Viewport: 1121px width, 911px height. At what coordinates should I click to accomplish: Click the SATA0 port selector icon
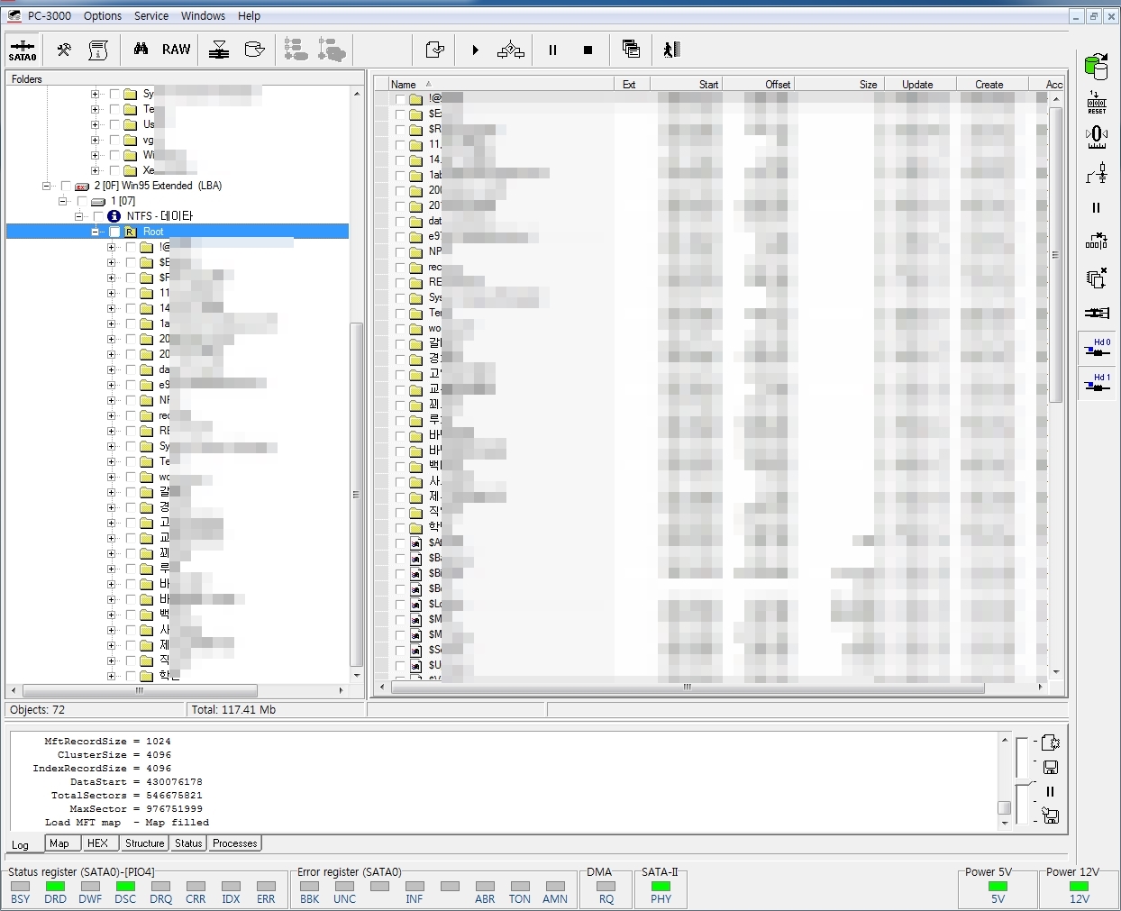(x=23, y=50)
